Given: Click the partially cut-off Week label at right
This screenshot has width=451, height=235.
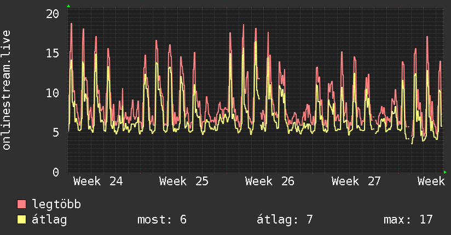Looking at the screenshot, I should tap(431, 181).
